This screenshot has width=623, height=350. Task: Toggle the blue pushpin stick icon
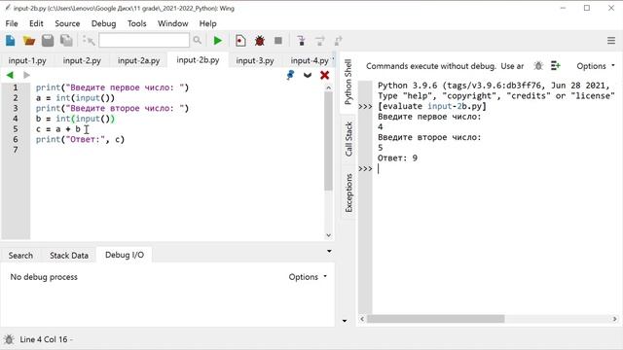(x=290, y=75)
